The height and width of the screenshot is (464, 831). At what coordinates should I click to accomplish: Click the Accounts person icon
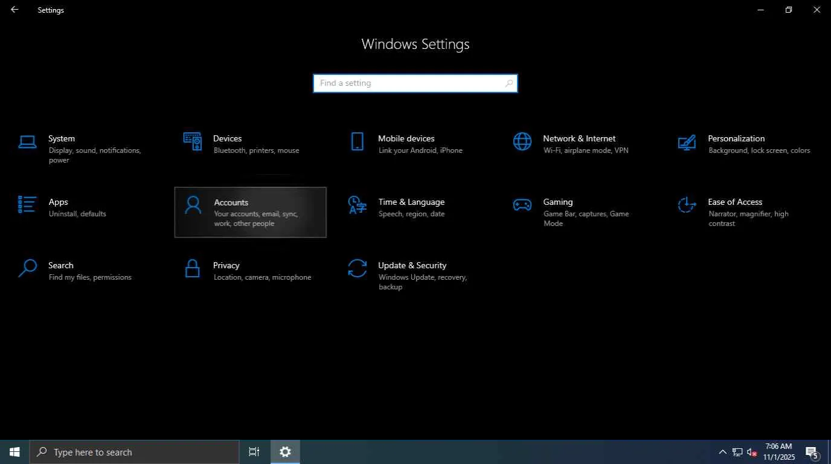193,205
